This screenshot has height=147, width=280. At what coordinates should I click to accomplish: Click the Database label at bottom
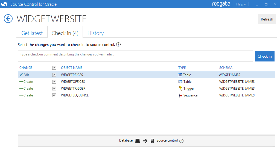(126, 140)
